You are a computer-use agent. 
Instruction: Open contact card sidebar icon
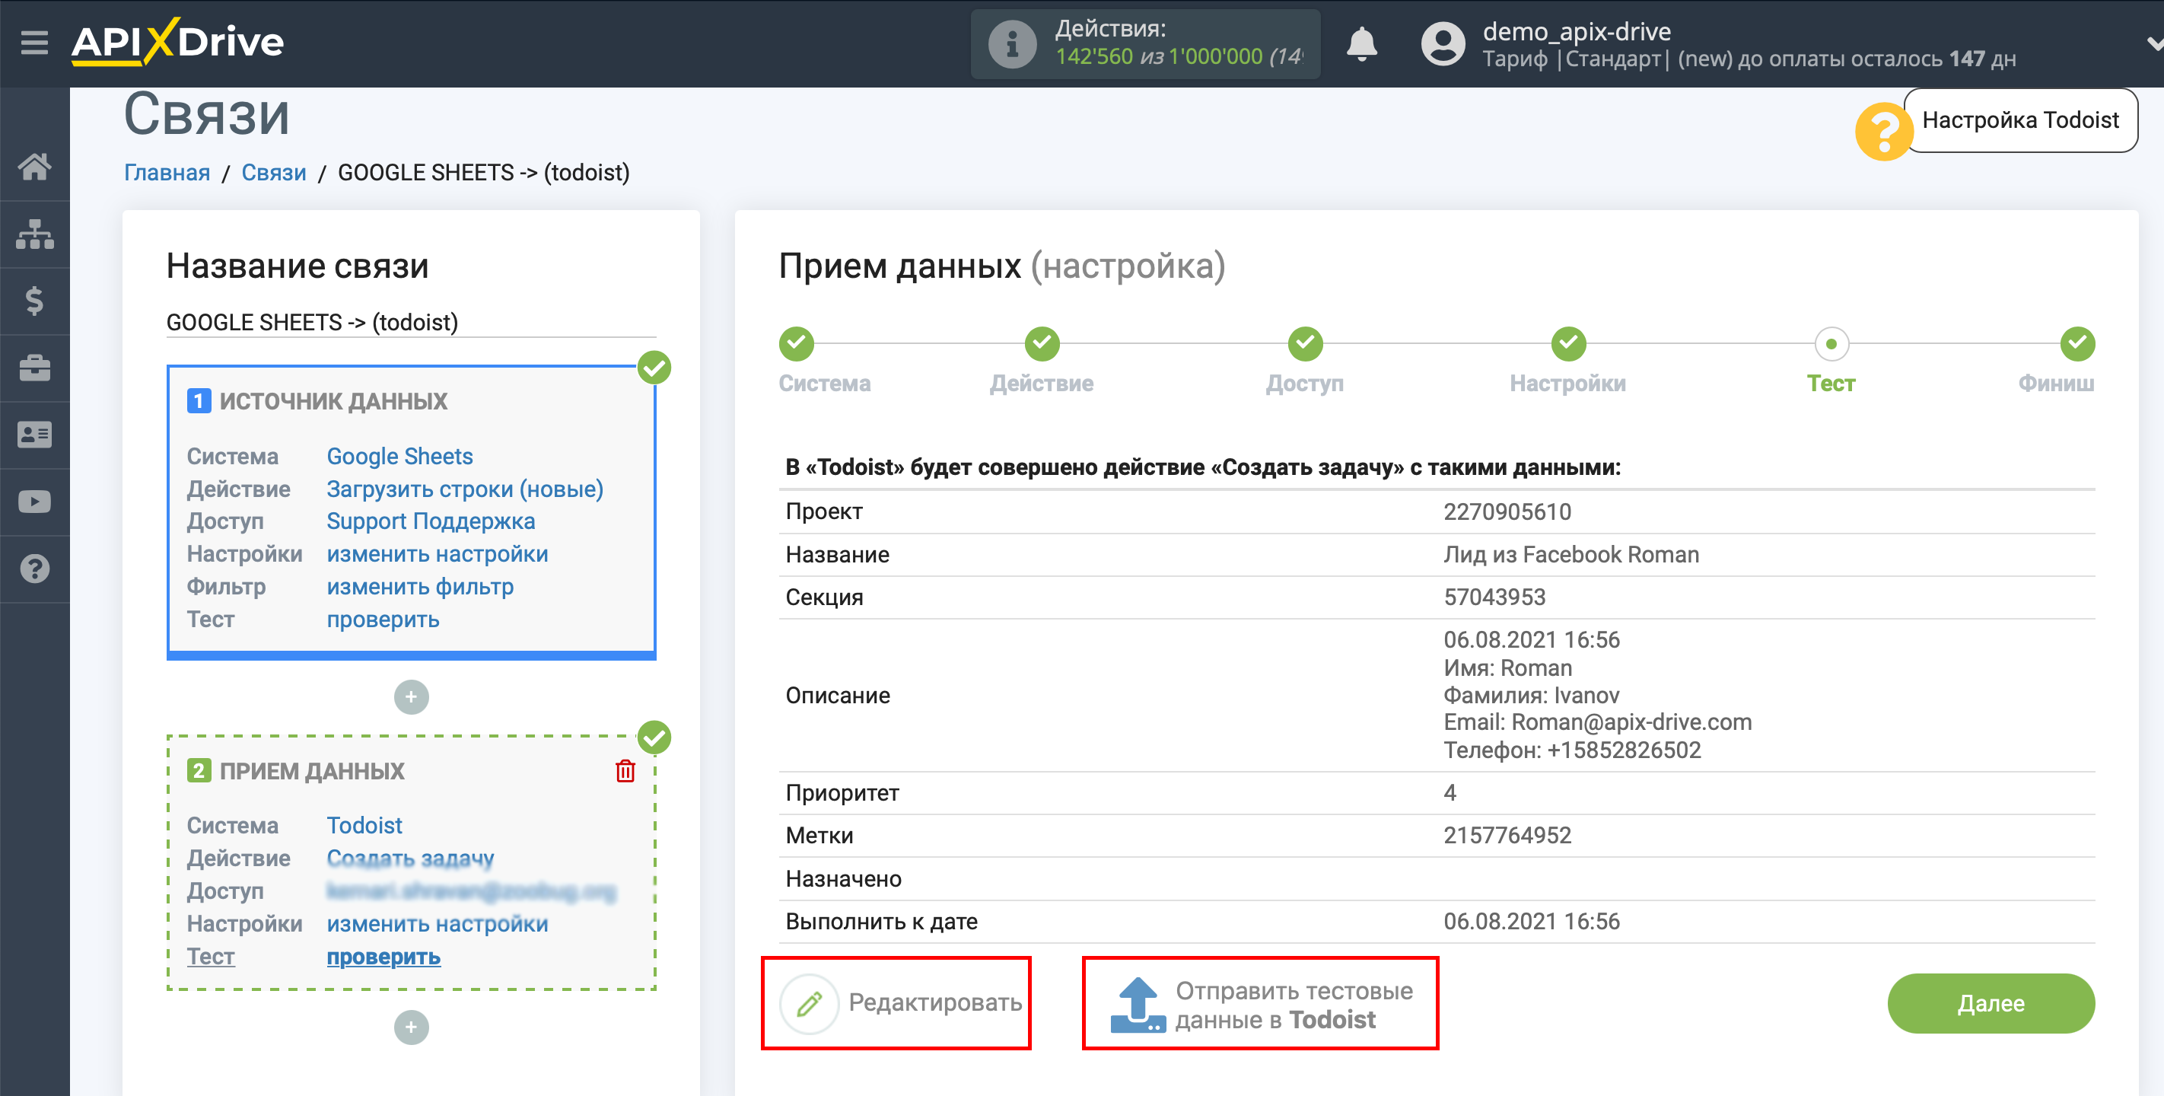tap(34, 435)
